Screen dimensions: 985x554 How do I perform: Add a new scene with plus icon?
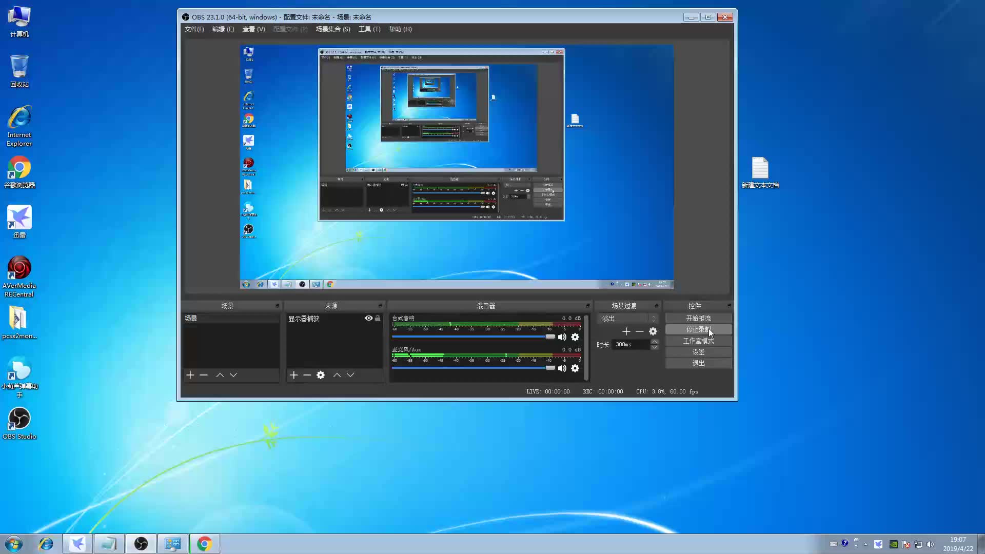(190, 375)
